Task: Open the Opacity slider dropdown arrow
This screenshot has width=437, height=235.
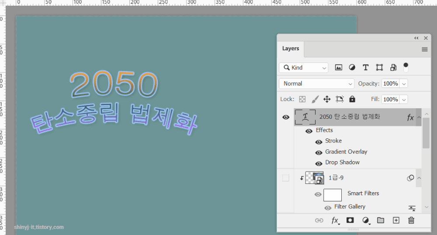Action: click(403, 83)
